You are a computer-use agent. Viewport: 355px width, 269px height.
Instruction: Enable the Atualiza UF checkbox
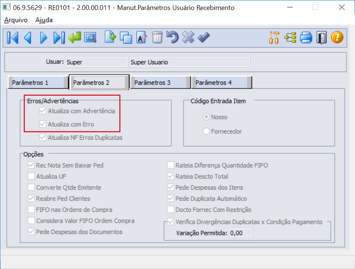coord(31,176)
